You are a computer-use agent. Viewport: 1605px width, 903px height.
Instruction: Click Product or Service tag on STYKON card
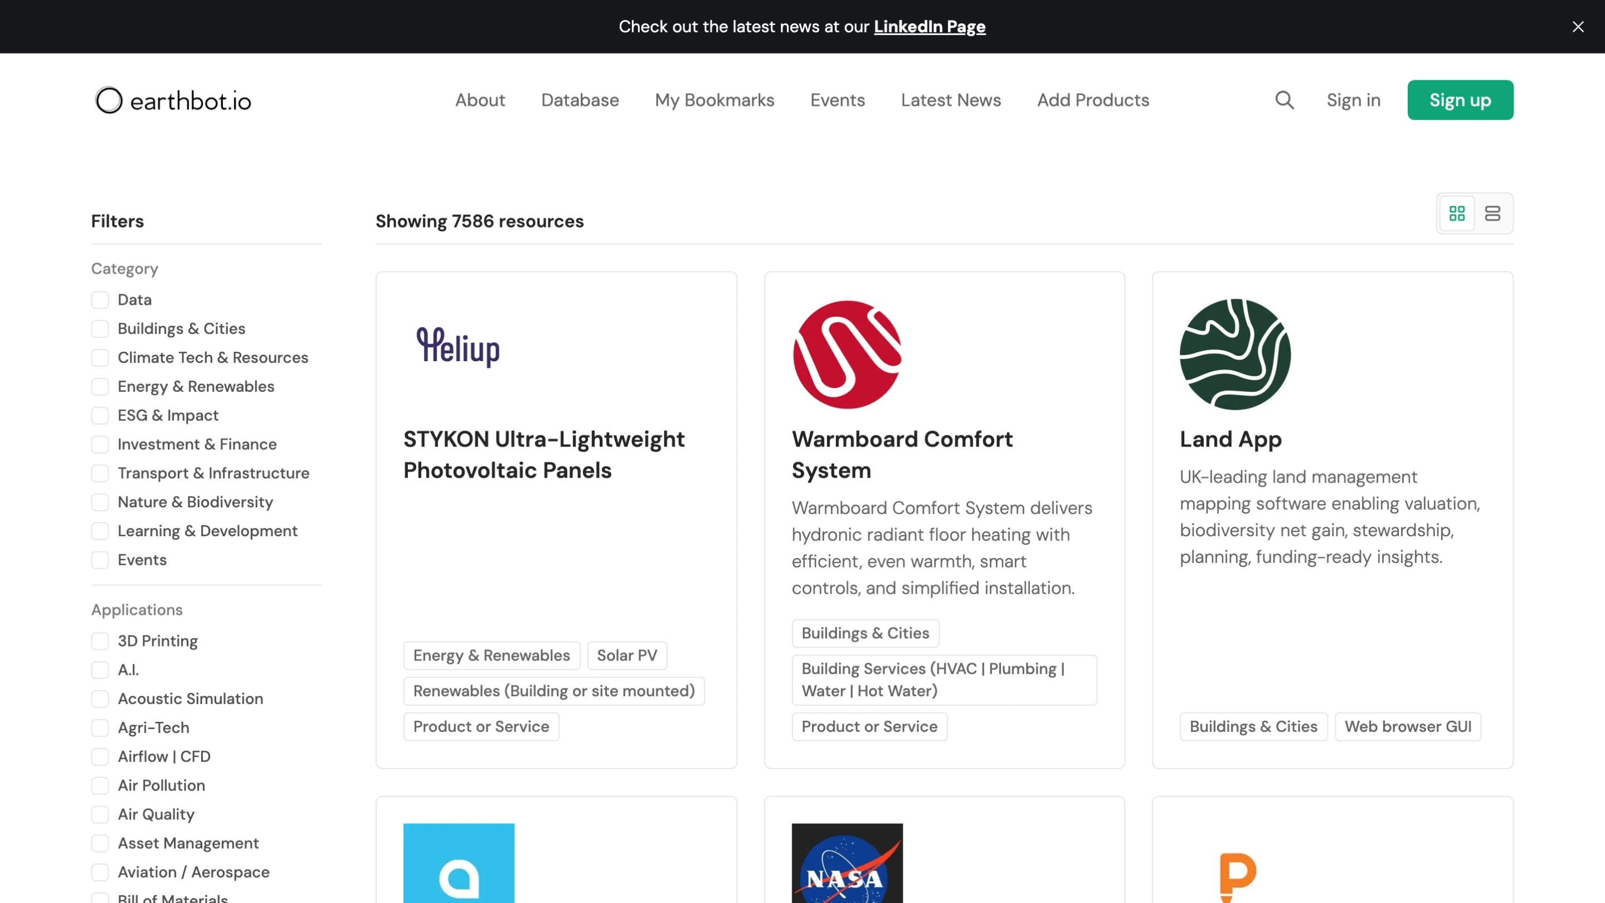click(x=481, y=727)
